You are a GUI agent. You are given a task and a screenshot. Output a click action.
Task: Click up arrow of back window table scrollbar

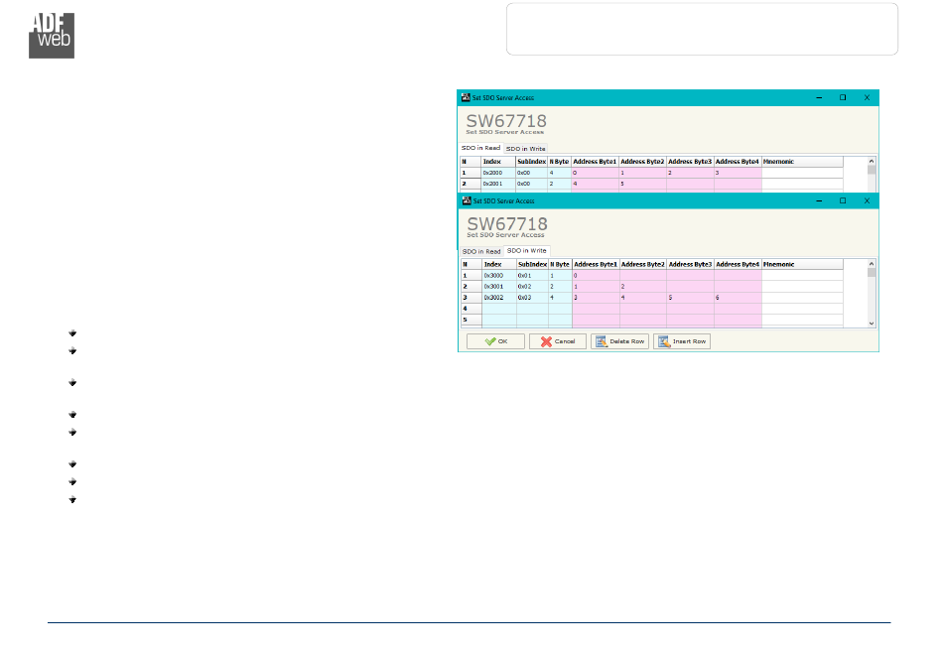[x=872, y=161]
